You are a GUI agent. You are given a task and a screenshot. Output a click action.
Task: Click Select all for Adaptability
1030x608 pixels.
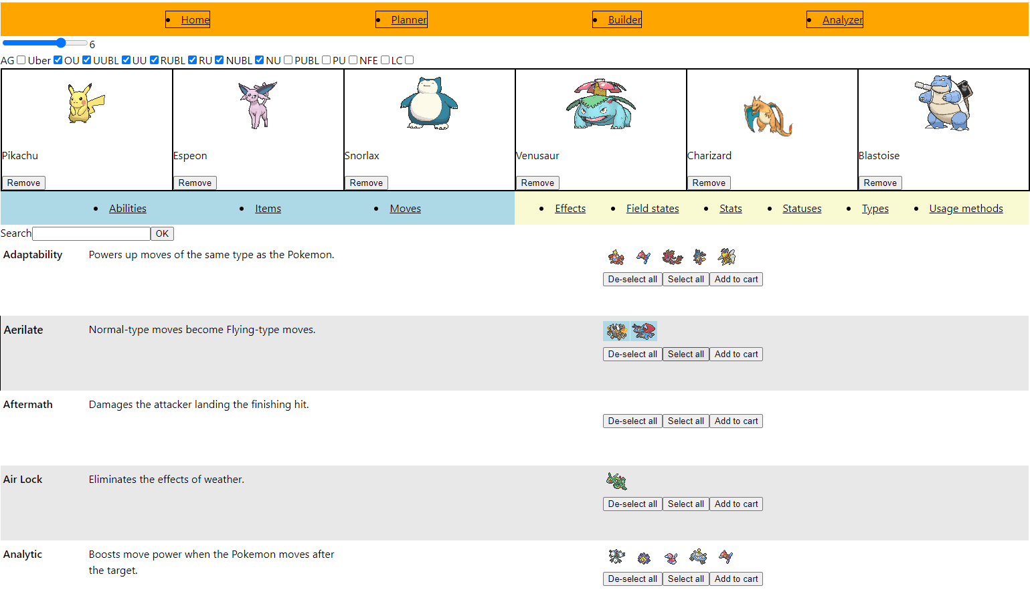coord(686,279)
